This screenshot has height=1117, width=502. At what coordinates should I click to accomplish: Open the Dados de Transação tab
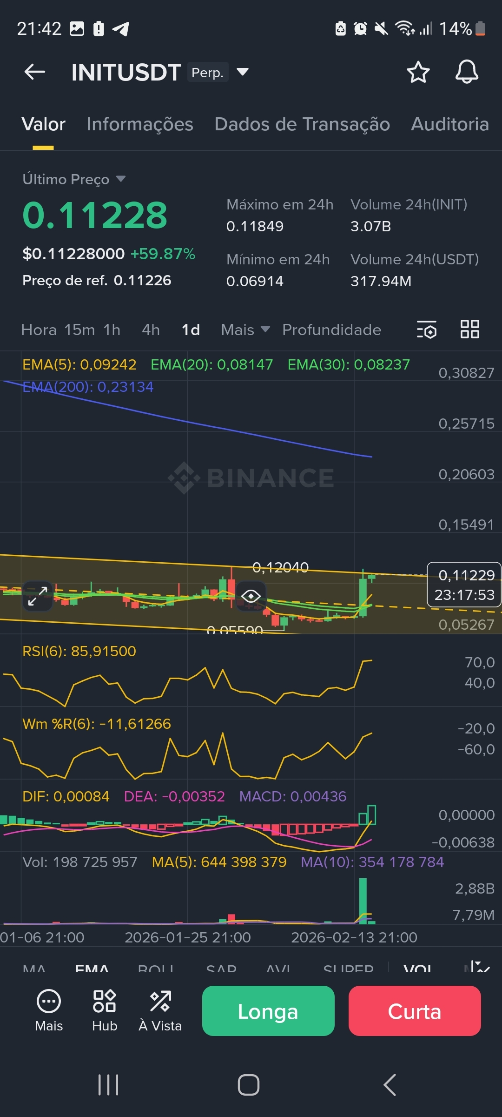(x=302, y=124)
